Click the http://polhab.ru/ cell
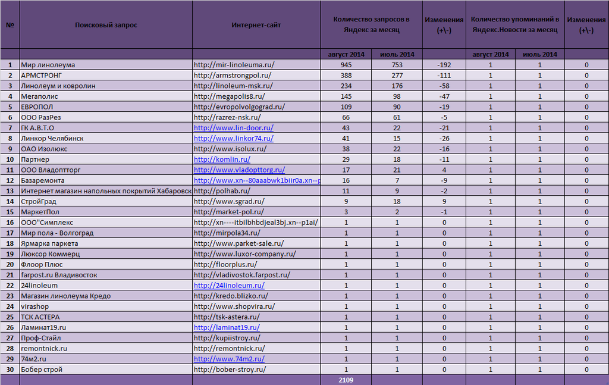The image size is (609, 385). (x=256, y=191)
